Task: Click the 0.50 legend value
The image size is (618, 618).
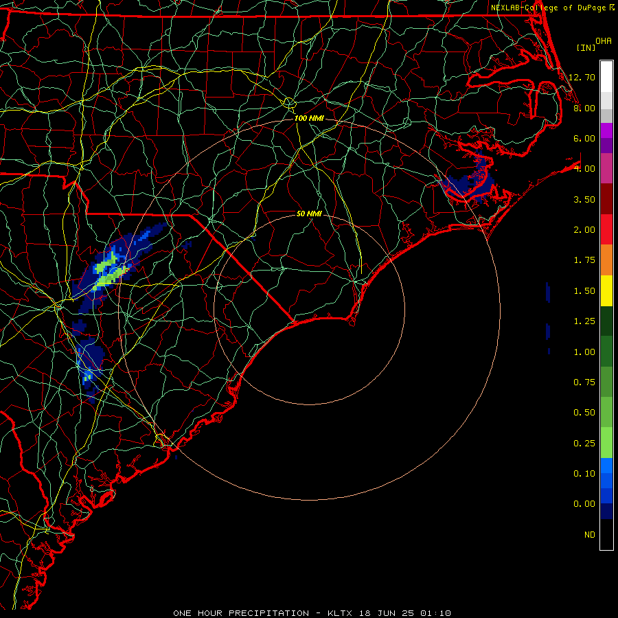Action: (x=584, y=413)
